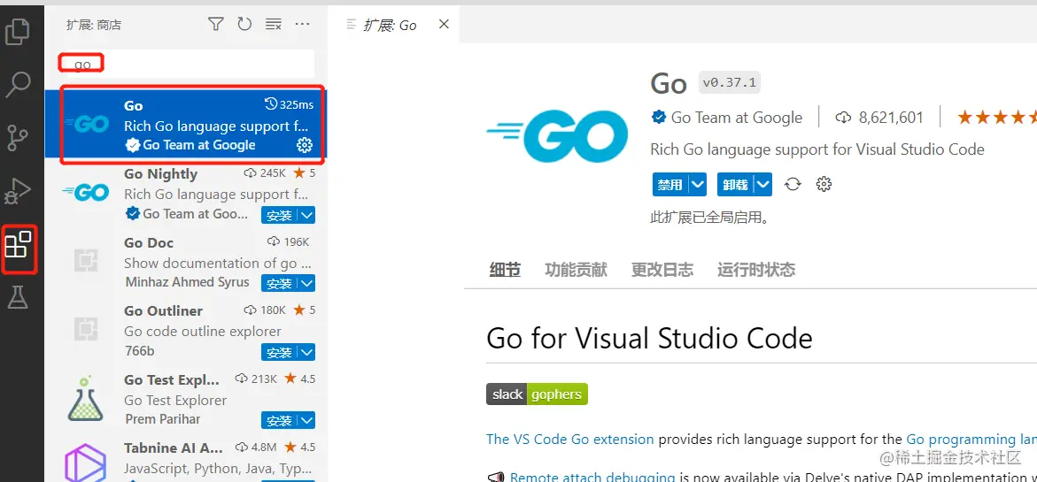The image size is (1037, 482).
Task: Open the 卸载 dropdown arrow
Action: point(763,185)
